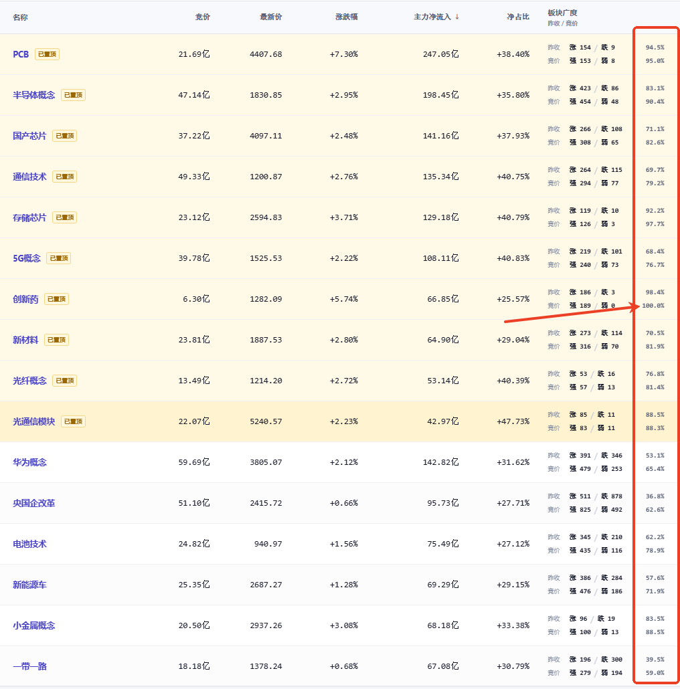
Task: Unpin 5G概念 via its 已置顶 badge
Action: (x=58, y=258)
